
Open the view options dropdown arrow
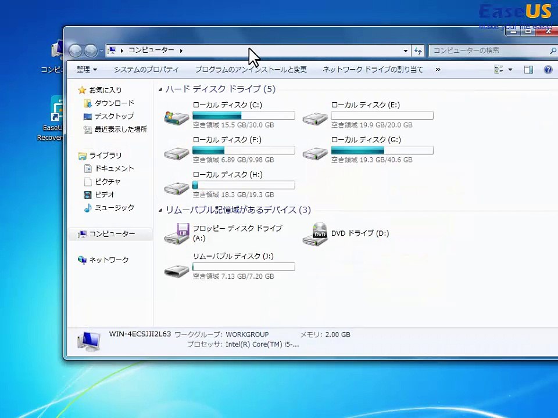510,70
